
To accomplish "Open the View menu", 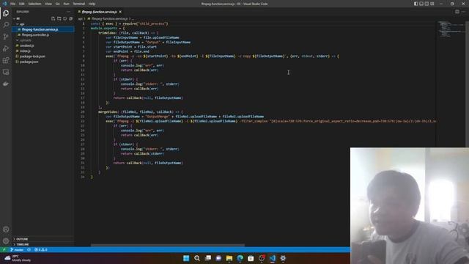I will coord(48,4).
